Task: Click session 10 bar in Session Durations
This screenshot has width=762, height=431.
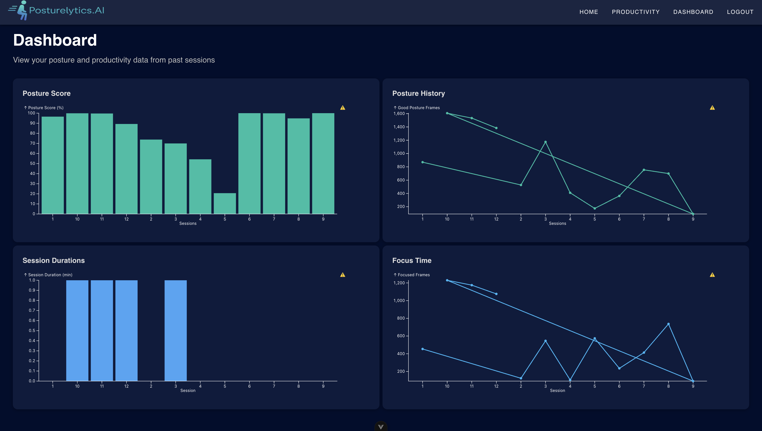Action: [77, 330]
